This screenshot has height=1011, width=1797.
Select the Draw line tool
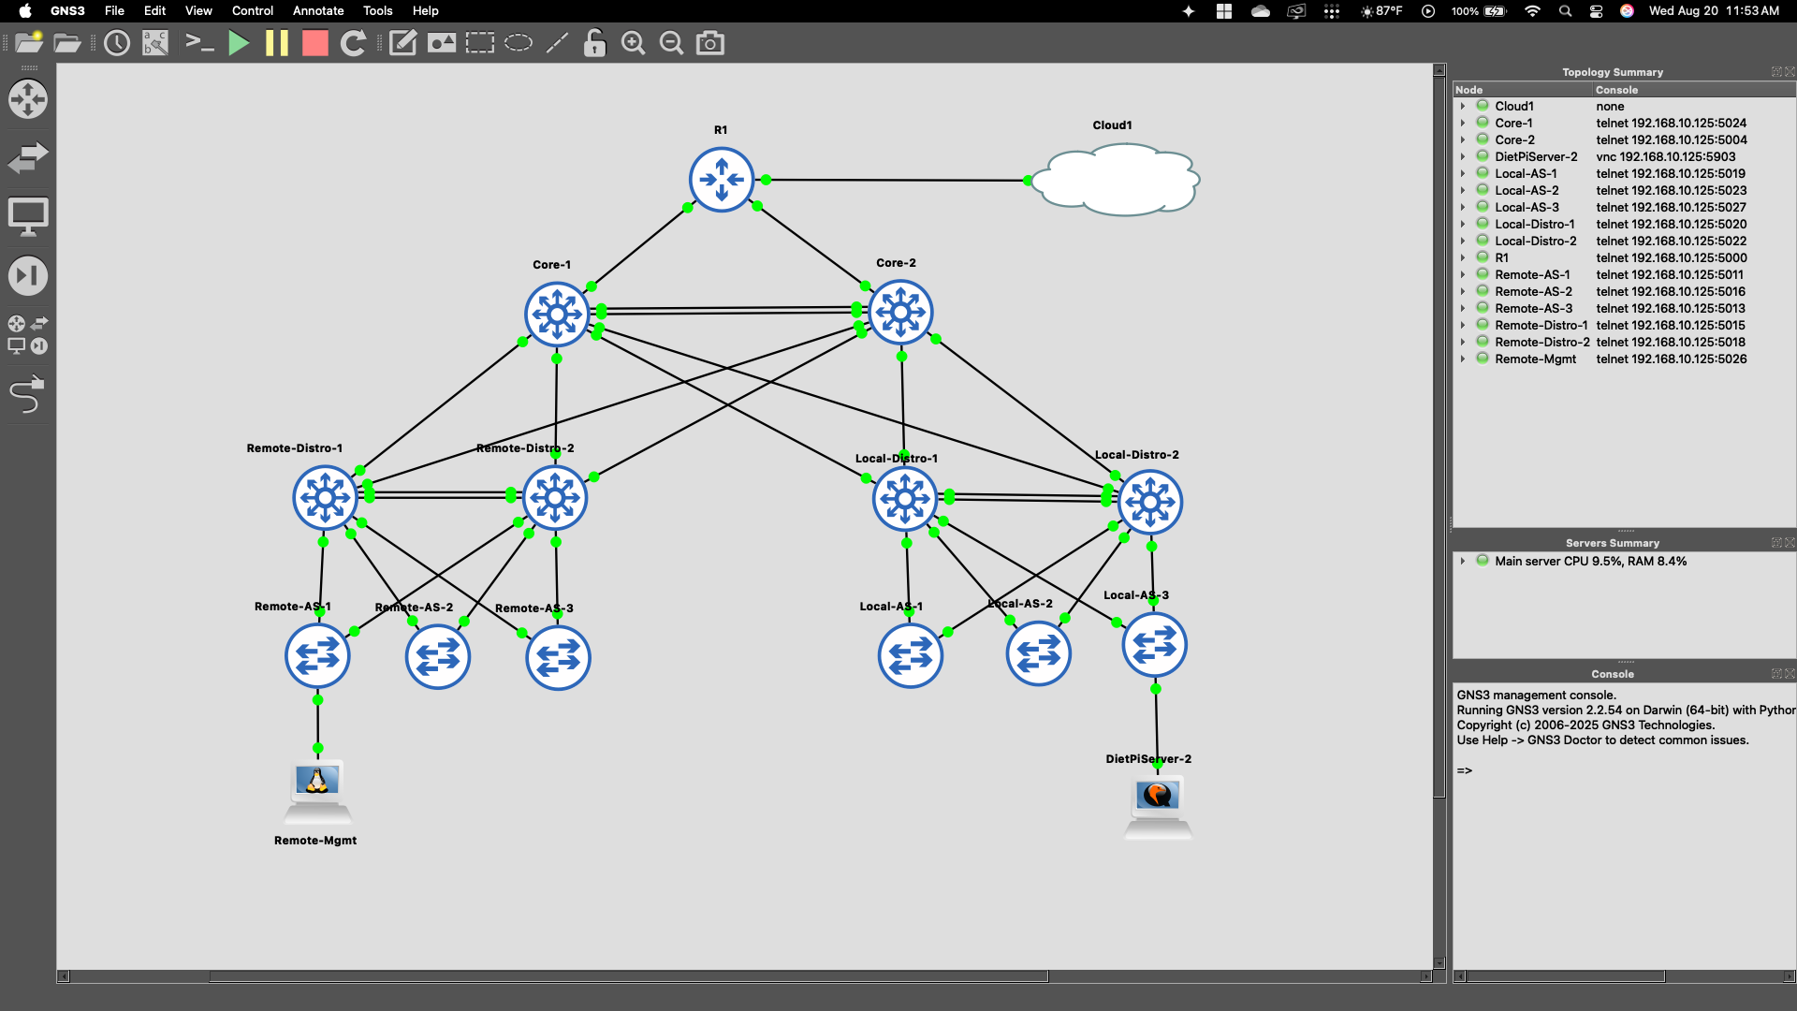pyautogui.click(x=557, y=43)
